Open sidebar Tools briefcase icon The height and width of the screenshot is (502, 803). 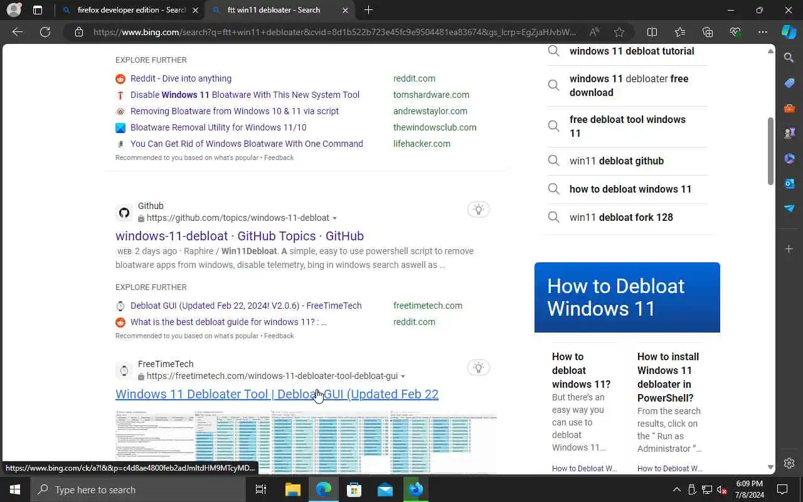(789, 108)
